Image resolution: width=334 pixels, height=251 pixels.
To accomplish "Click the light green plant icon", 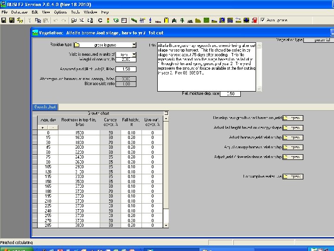I will pyautogui.click(x=182, y=20).
